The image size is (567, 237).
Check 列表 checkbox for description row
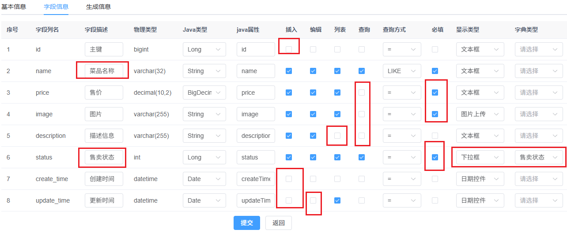(x=337, y=136)
